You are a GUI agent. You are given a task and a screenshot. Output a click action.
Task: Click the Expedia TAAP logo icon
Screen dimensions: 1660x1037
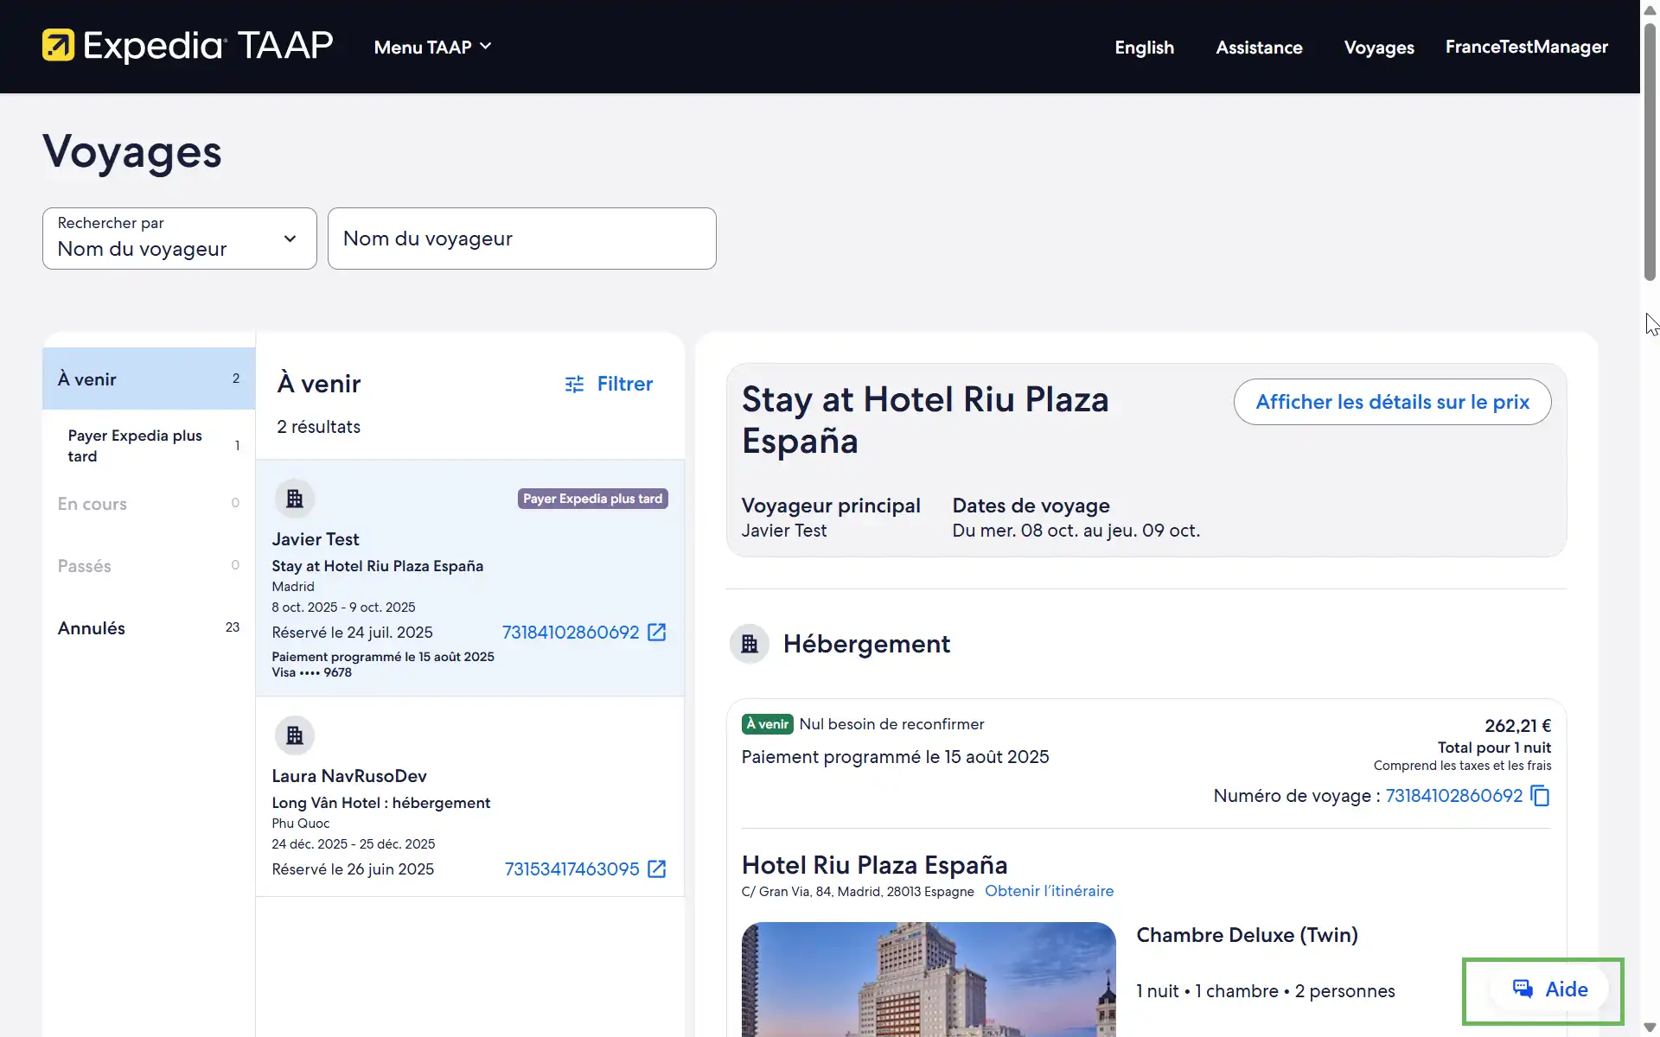[x=59, y=46]
